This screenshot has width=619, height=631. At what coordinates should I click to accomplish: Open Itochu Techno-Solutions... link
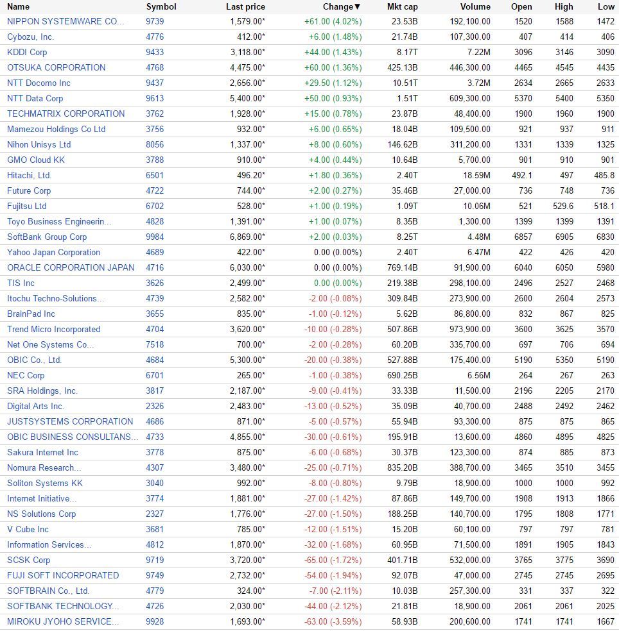[x=56, y=299]
